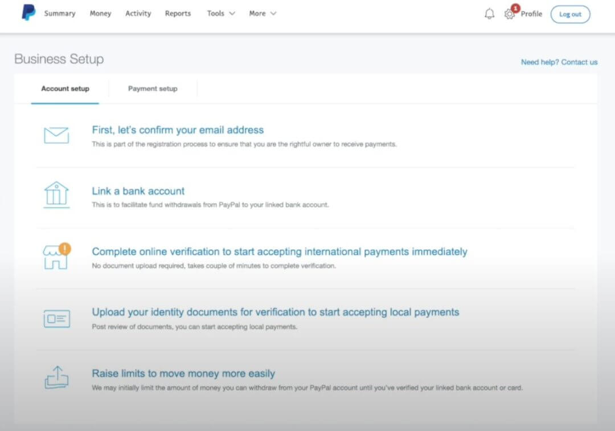Click First, let's confirm your email address
615x431 pixels.
pos(178,130)
